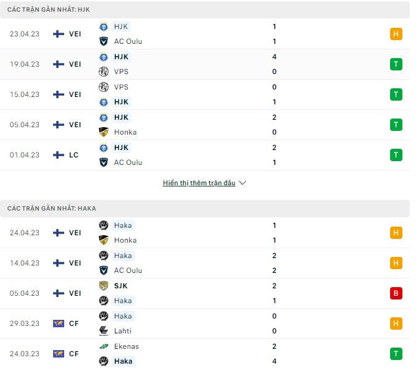This screenshot has width=416, height=368.
Task: Click the green T result badge on 19.04.23
Action: coord(396,64)
